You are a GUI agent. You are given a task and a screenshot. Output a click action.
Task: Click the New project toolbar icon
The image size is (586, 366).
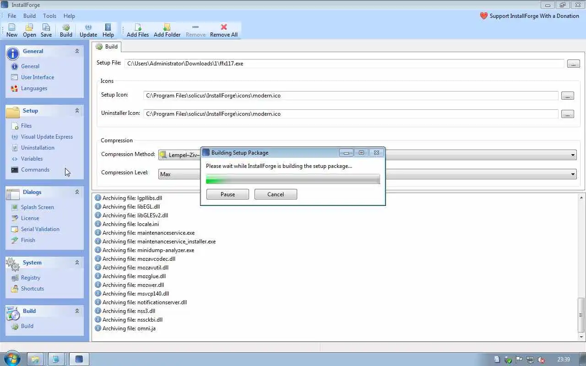pos(12,30)
